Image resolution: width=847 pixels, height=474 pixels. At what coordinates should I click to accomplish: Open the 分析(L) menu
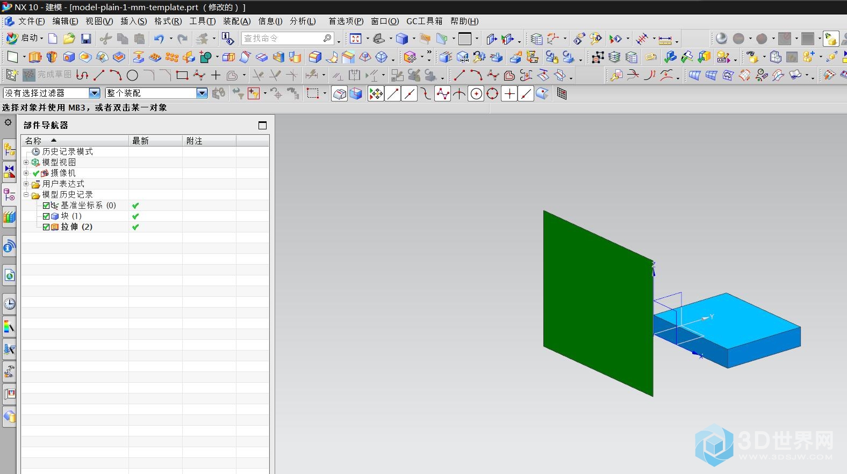pyautogui.click(x=303, y=21)
